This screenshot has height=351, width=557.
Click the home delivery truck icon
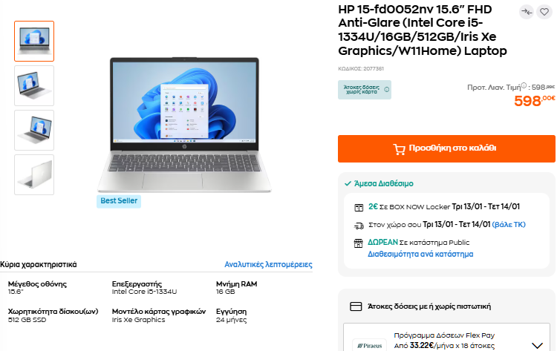358,225
